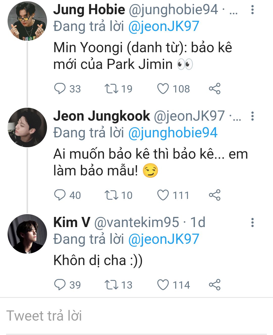The image size is (273, 335).
Task: Retweet Kim V's tweet
Action: pyautogui.click(x=111, y=285)
